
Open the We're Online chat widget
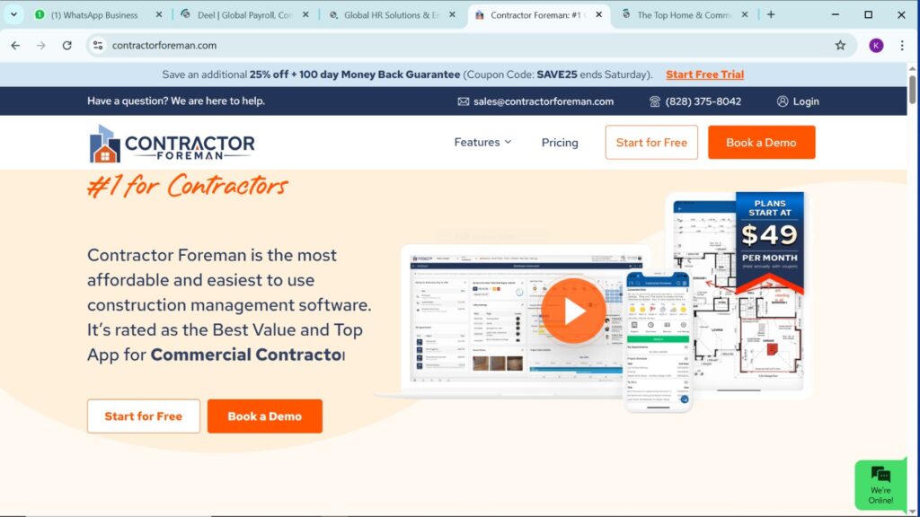click(x=880, y=485)
